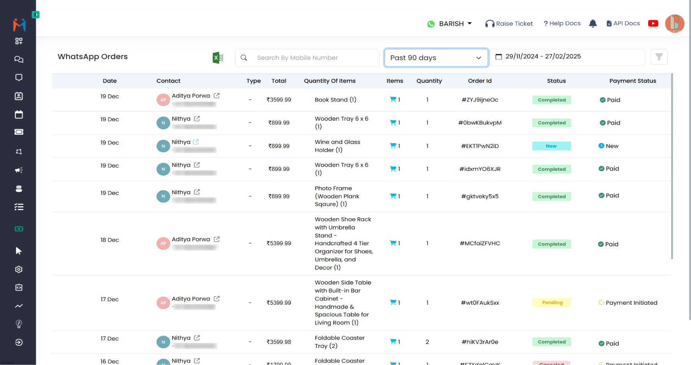Open the Past 90 days dropdown

pos(436,58)
